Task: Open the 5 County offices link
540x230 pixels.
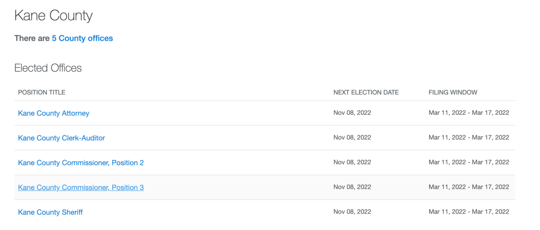Action: click(x=82, y=38)
